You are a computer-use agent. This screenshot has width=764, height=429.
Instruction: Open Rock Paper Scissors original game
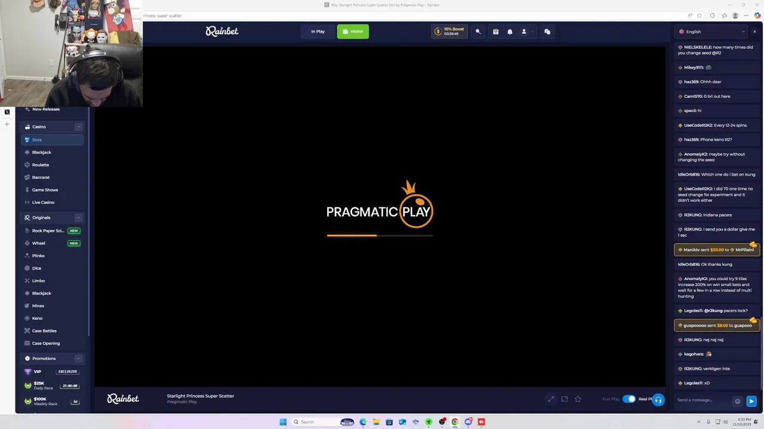(53, 231)
